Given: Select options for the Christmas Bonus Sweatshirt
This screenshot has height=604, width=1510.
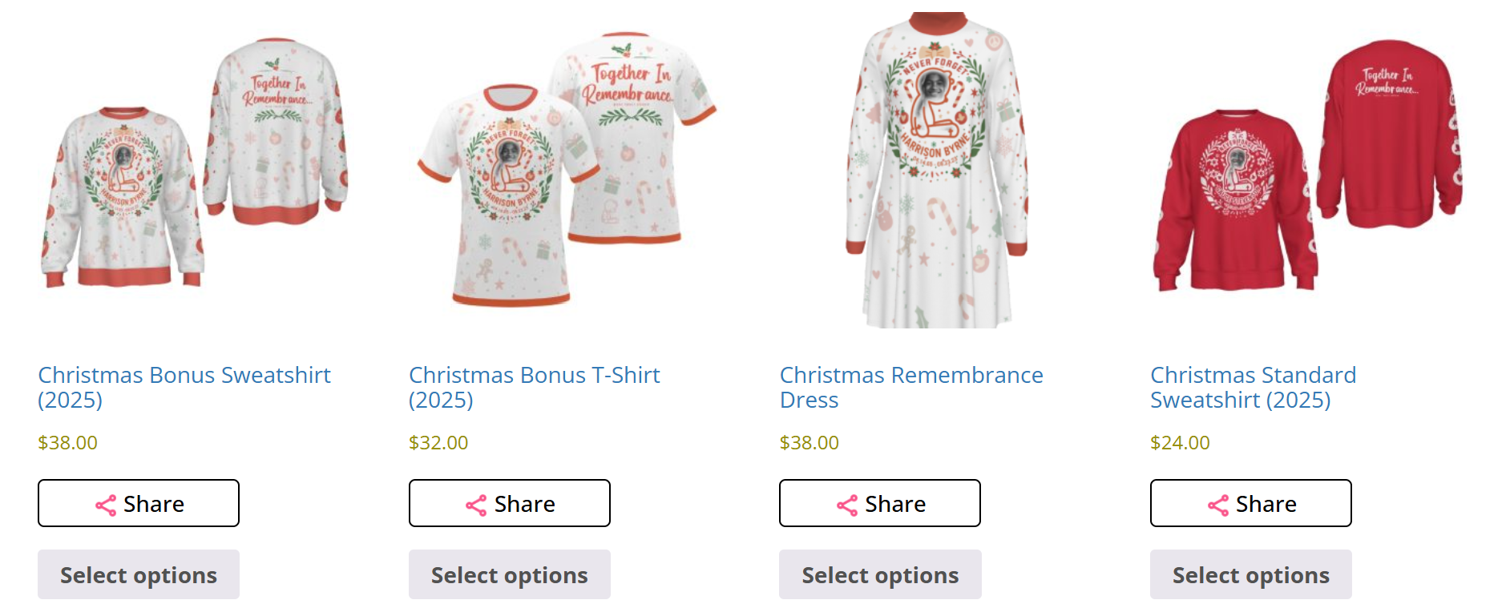Looking at the screenshot, I should tap(139, 574).
